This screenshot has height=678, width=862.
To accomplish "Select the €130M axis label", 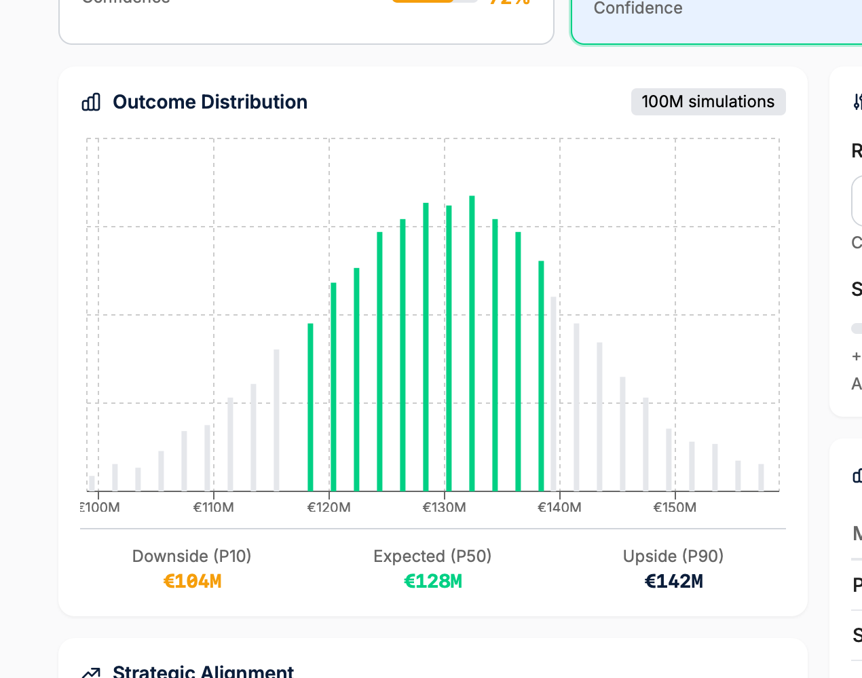I will coord(445,506).
